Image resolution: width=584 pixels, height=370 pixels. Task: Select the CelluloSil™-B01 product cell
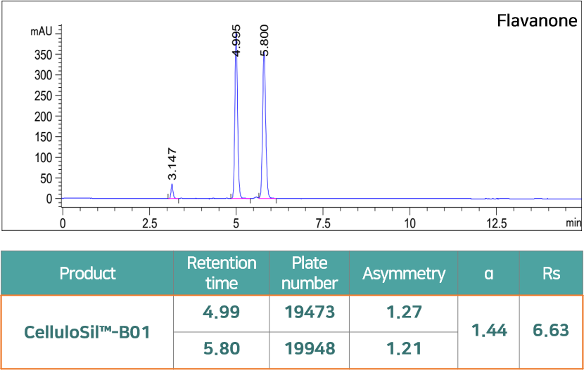[x=87, y=332]
